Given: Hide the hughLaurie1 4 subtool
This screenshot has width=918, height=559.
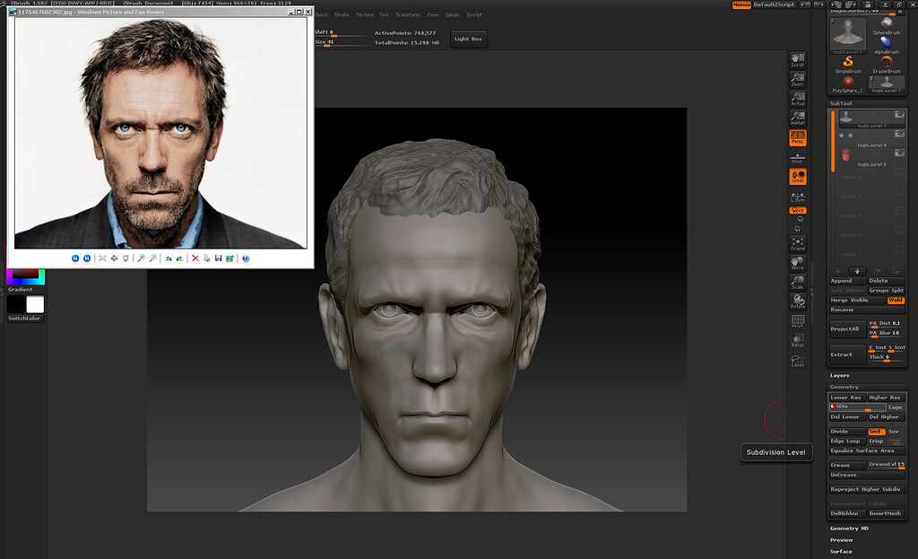Looking at the screenshot, I should (899, 135).
